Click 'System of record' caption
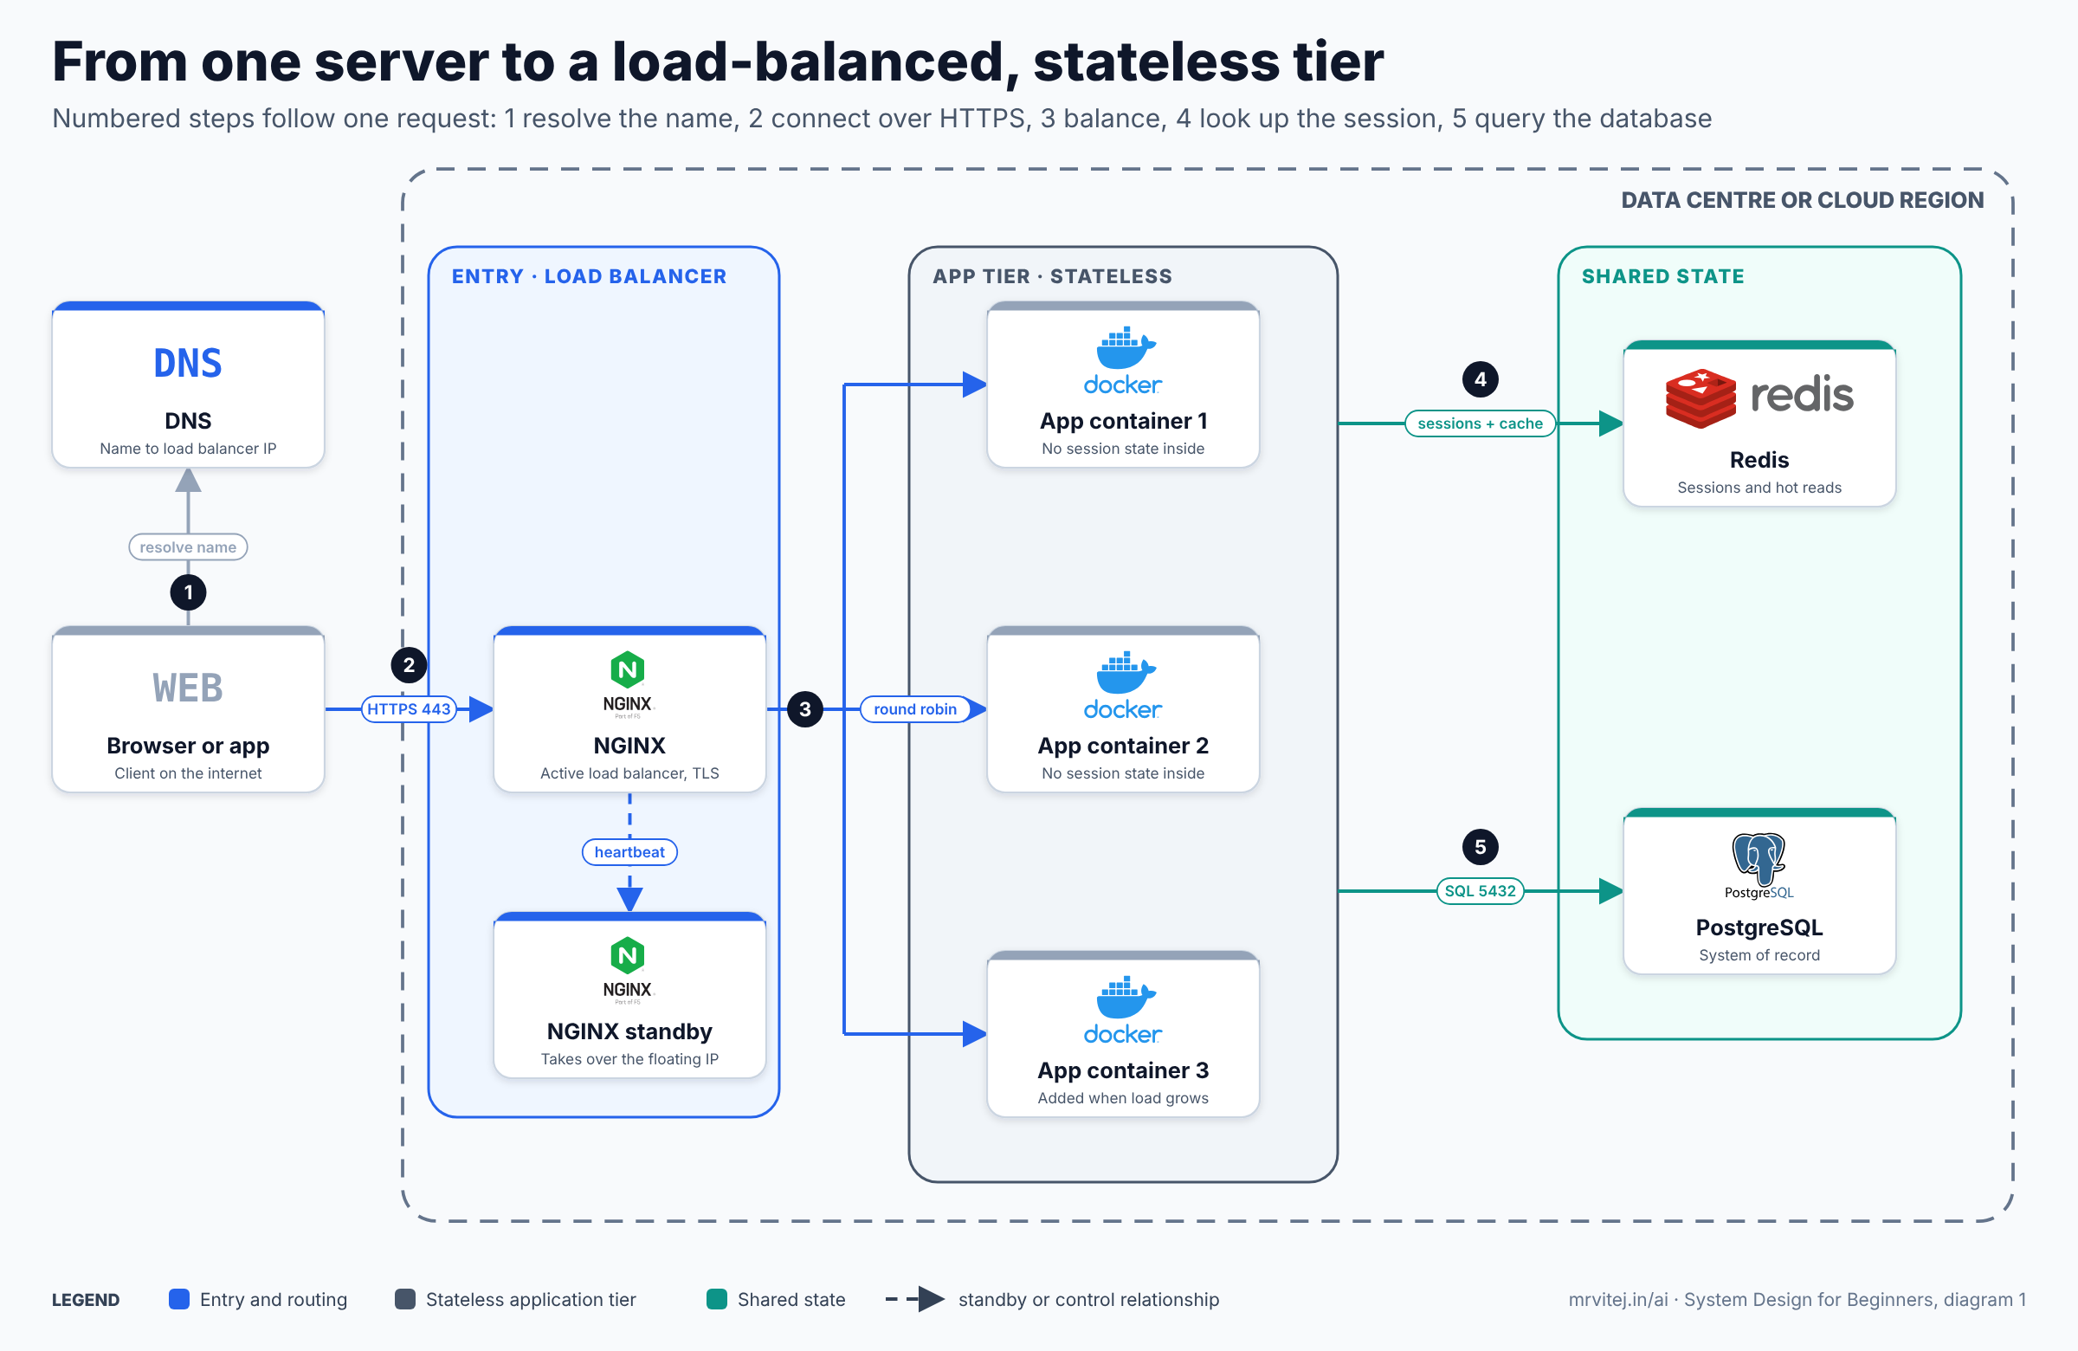Viewport: 2078px width, 1351px height. (1759, 954)
